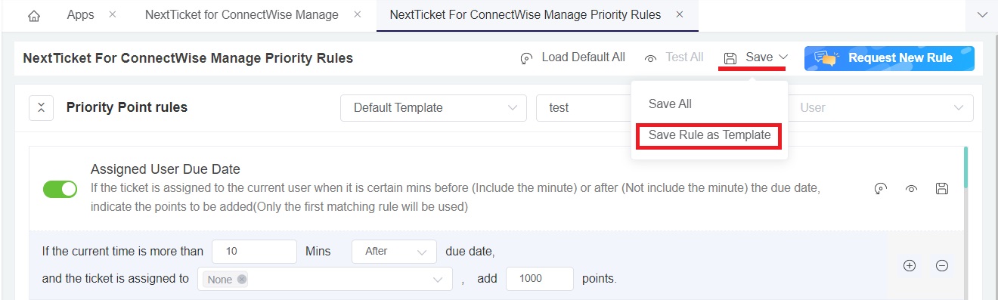Save the Assigned User Due Date rule

(x=942, y=189)
